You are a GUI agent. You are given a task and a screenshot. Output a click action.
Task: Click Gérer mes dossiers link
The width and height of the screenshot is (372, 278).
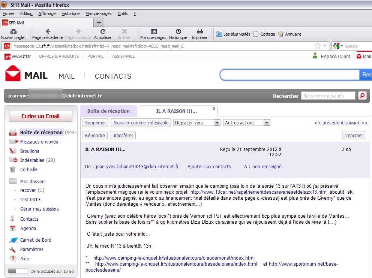tap(39, 209)
